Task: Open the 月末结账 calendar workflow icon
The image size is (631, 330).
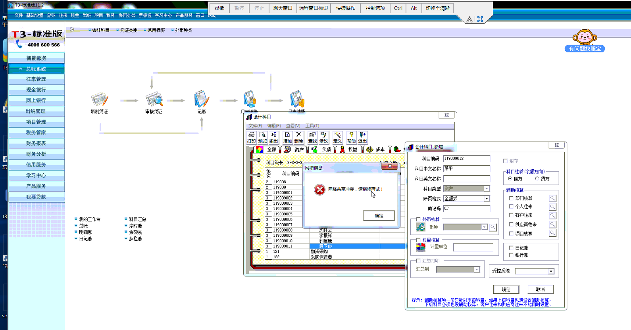Action: pos(297,99)
